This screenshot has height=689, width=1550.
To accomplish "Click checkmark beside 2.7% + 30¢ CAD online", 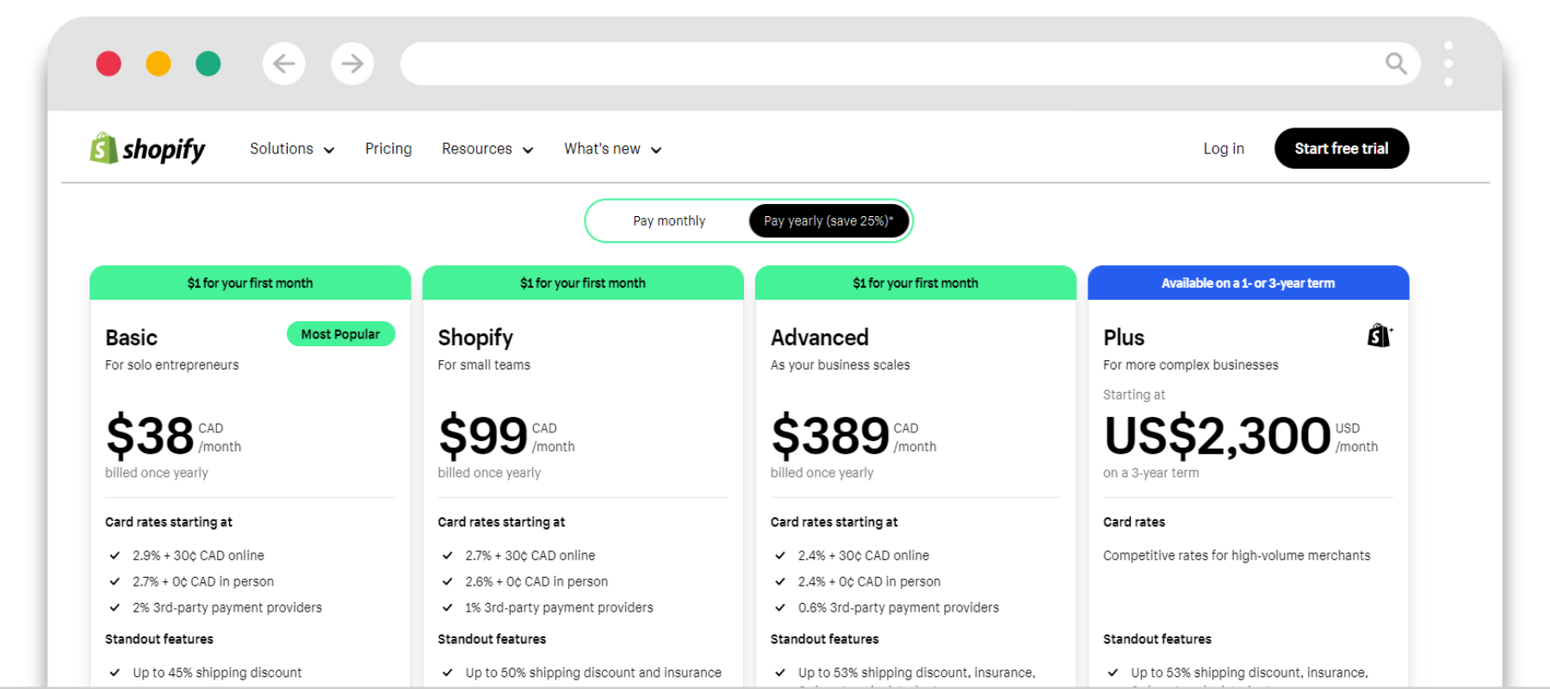I will tap(447, 556).
